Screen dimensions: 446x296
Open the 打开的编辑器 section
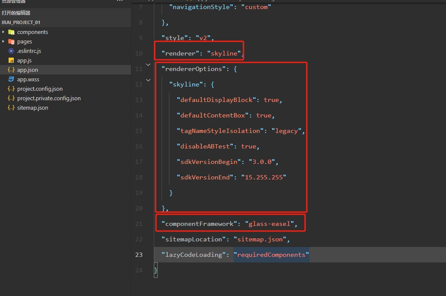click(x=16, y=13)
